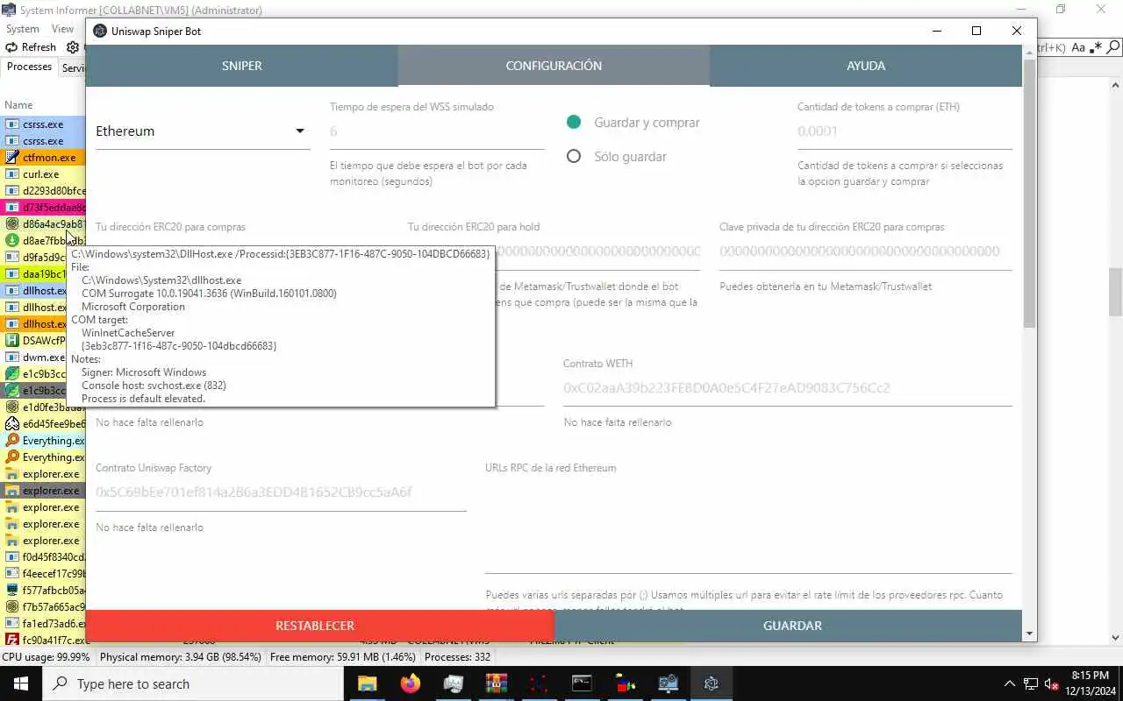Image resolution: width=1123 pixels, height=701 pixels.
Task: Select the f7b57a665ac9 process row
Action: 44,607
